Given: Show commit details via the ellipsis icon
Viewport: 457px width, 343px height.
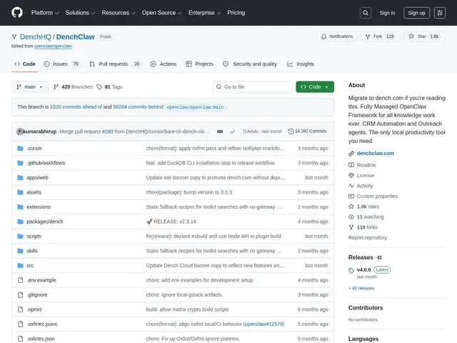Looking at the screenshot, I should pyautogui.click(x=220, y=131).
